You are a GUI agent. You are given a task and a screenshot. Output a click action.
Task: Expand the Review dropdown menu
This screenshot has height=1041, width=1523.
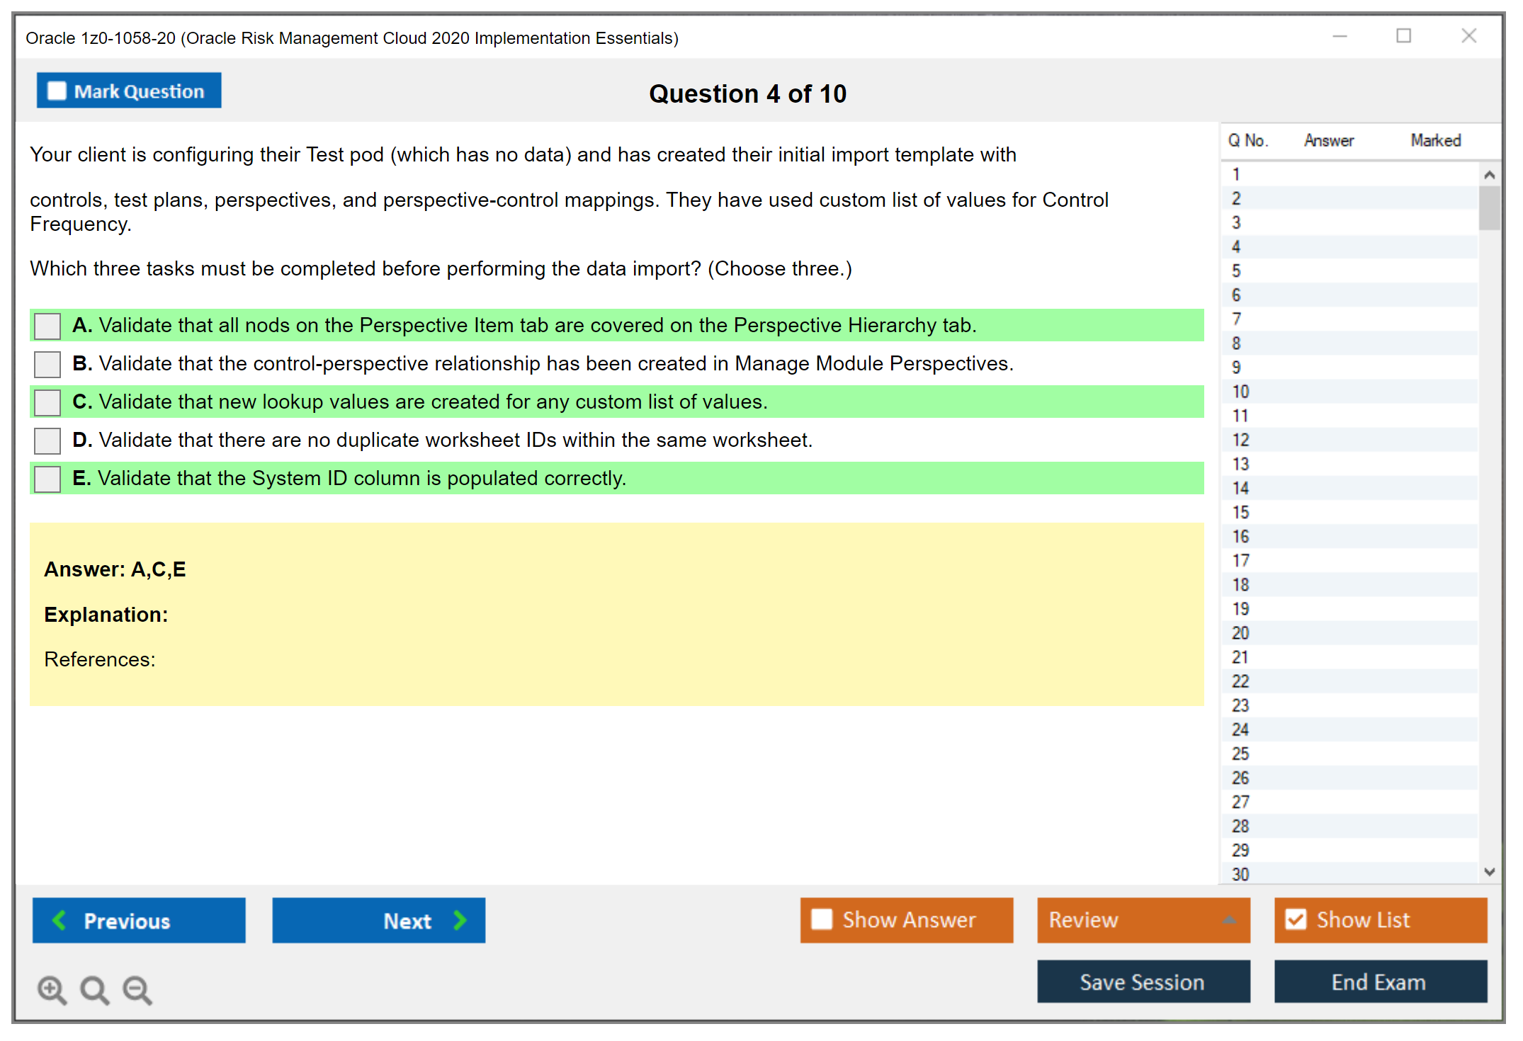point(1229,920)
